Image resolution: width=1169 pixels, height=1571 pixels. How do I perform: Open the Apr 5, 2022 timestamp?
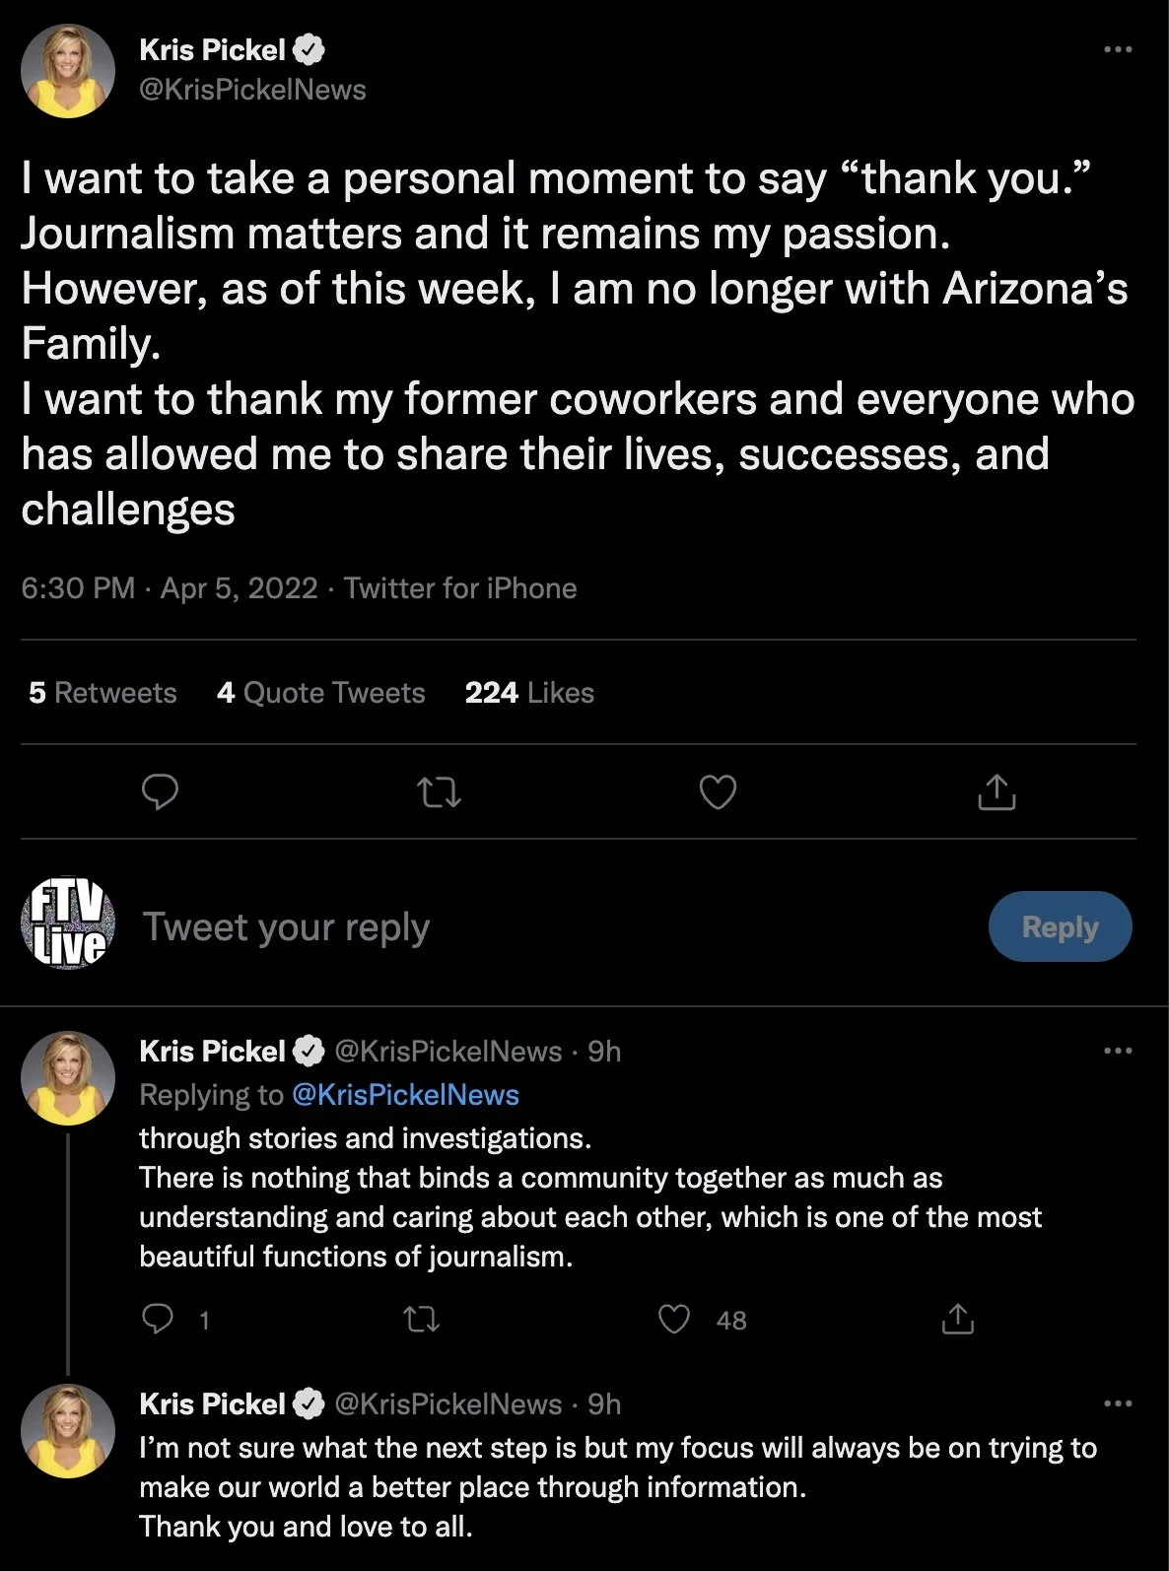239,588
